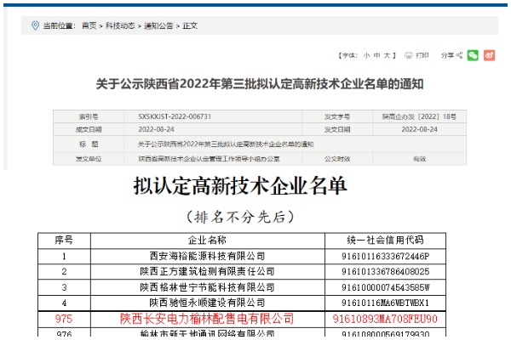Open 科技动态 breadcrumb link

(120, 25)
